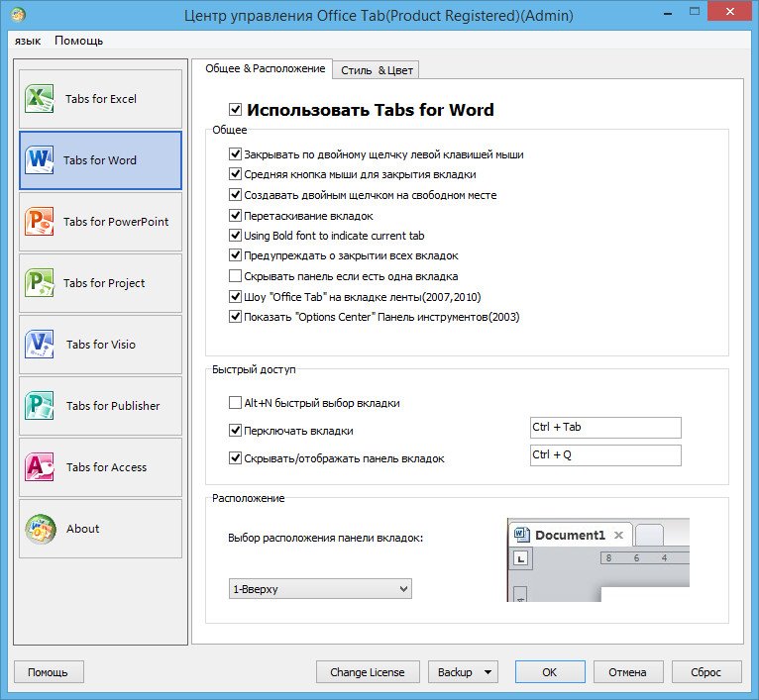Open the 1-Вверху tab position dropdown

pos(320,589)
